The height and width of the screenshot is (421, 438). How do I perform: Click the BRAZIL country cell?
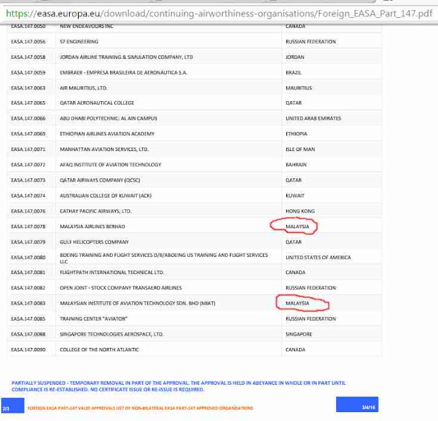click(294, 72)
